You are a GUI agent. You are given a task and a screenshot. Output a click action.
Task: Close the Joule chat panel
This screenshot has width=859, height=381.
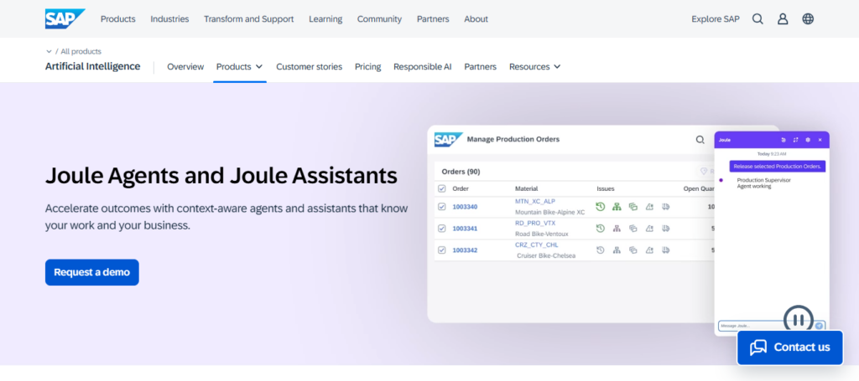click(x=820, y=140)
